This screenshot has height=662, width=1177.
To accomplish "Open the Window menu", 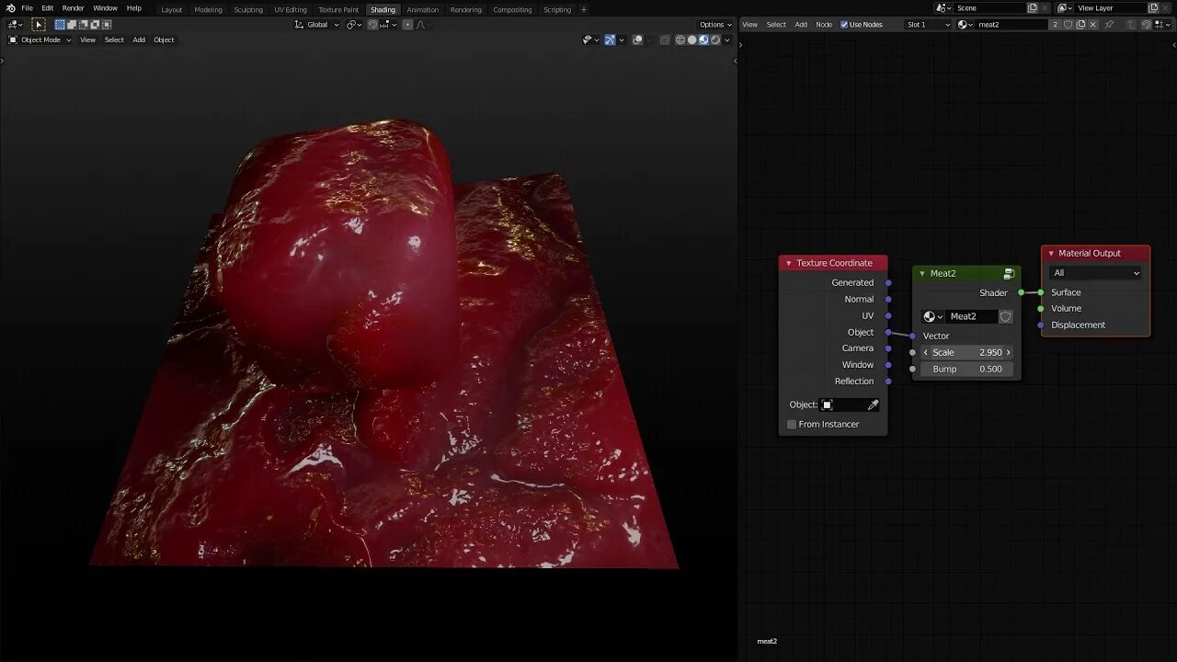I will pos(105,8).
